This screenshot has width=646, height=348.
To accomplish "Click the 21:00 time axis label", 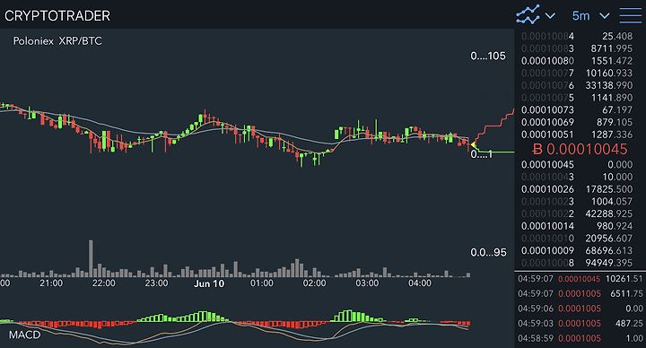I will pos(51,283).
